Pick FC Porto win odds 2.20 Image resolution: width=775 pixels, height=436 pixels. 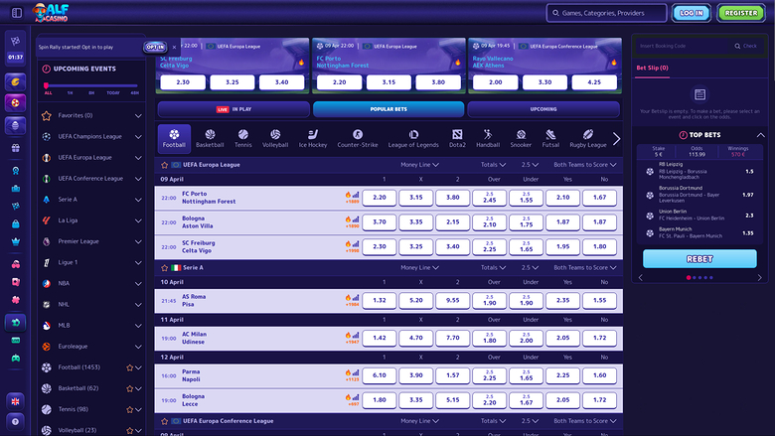pyautogui.click(x=380, y=198)
